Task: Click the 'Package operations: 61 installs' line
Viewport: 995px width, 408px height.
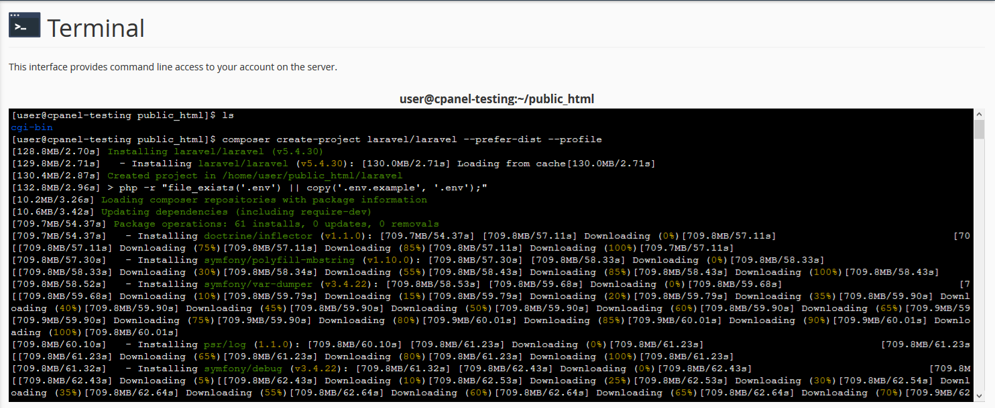Action: [276, 224]
